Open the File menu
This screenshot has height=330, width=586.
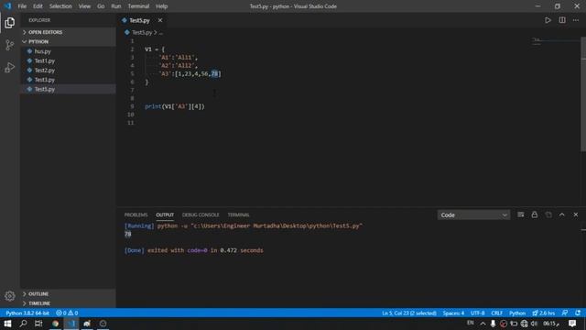click(22, 6)
